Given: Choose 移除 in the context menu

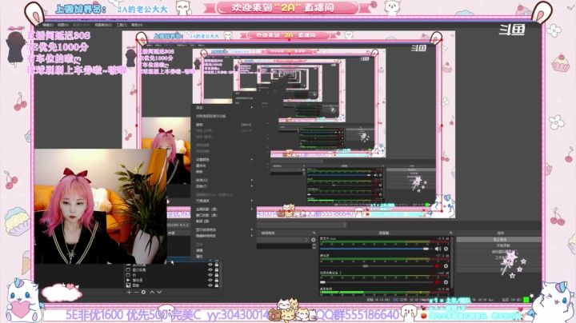Looking at the screenshot, I should point(224,172).
